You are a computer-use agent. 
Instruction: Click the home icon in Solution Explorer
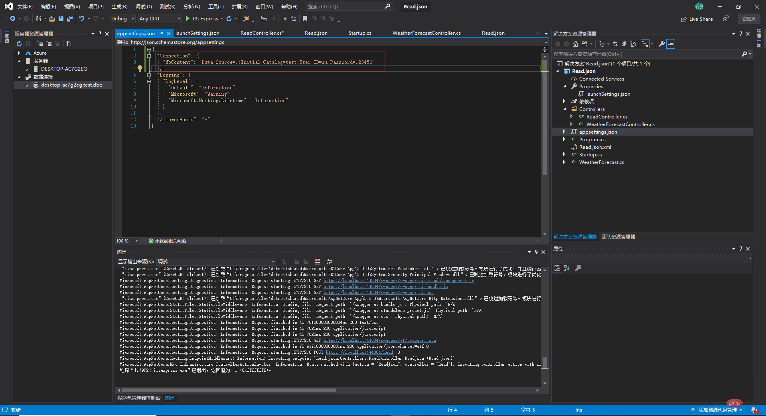point(575,44)
